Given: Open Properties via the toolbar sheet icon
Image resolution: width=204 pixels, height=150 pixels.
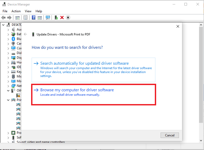Looking at the screenshot, I should click(26, 17).
